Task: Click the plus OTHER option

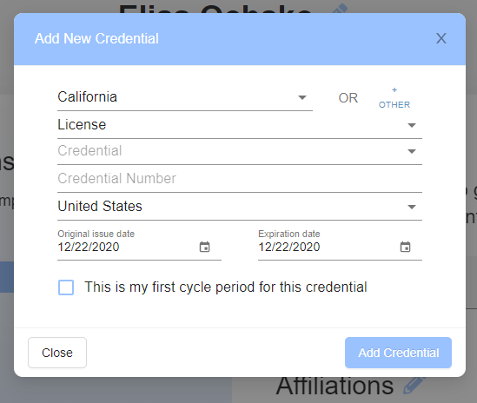Action: coord(394,98)
